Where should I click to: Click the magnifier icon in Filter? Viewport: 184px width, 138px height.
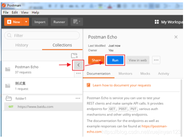[9, 35]
